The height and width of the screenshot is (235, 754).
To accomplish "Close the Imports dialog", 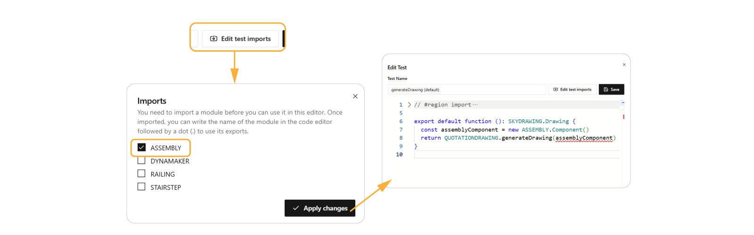I will pyautogui.click(x=355, y=96).
